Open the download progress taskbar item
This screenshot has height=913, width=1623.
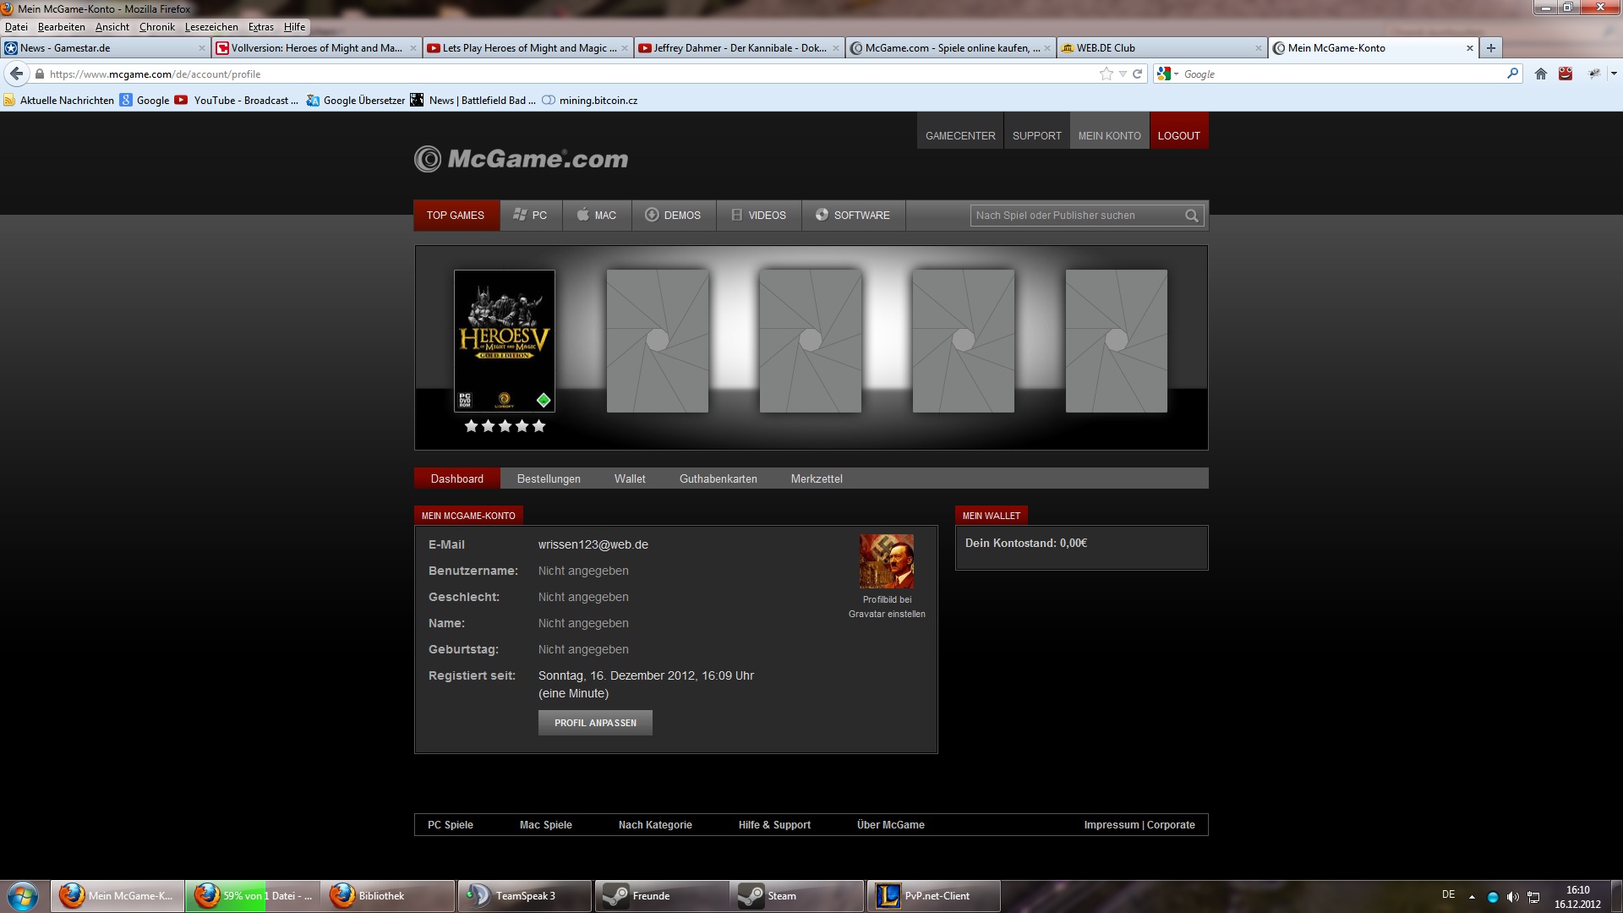253,896
